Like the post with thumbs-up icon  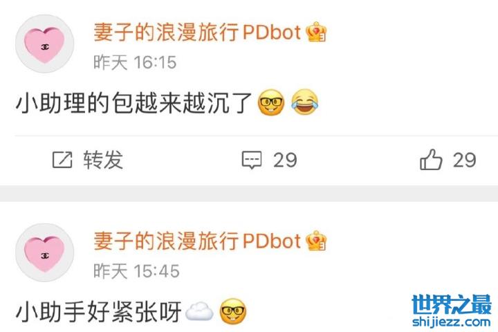(x=431, y=159)
